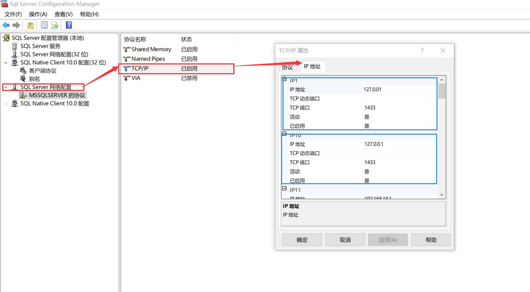Click the 取消 button in the dialog
This screenshot has width=530, height=292.
tap(345, 240)
